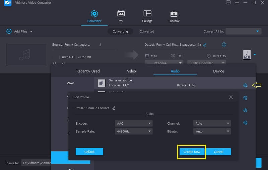
Task: Show the Converted files list
Action: (147, 31)
